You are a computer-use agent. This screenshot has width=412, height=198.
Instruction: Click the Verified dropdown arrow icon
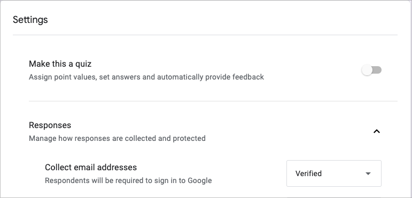368,173
